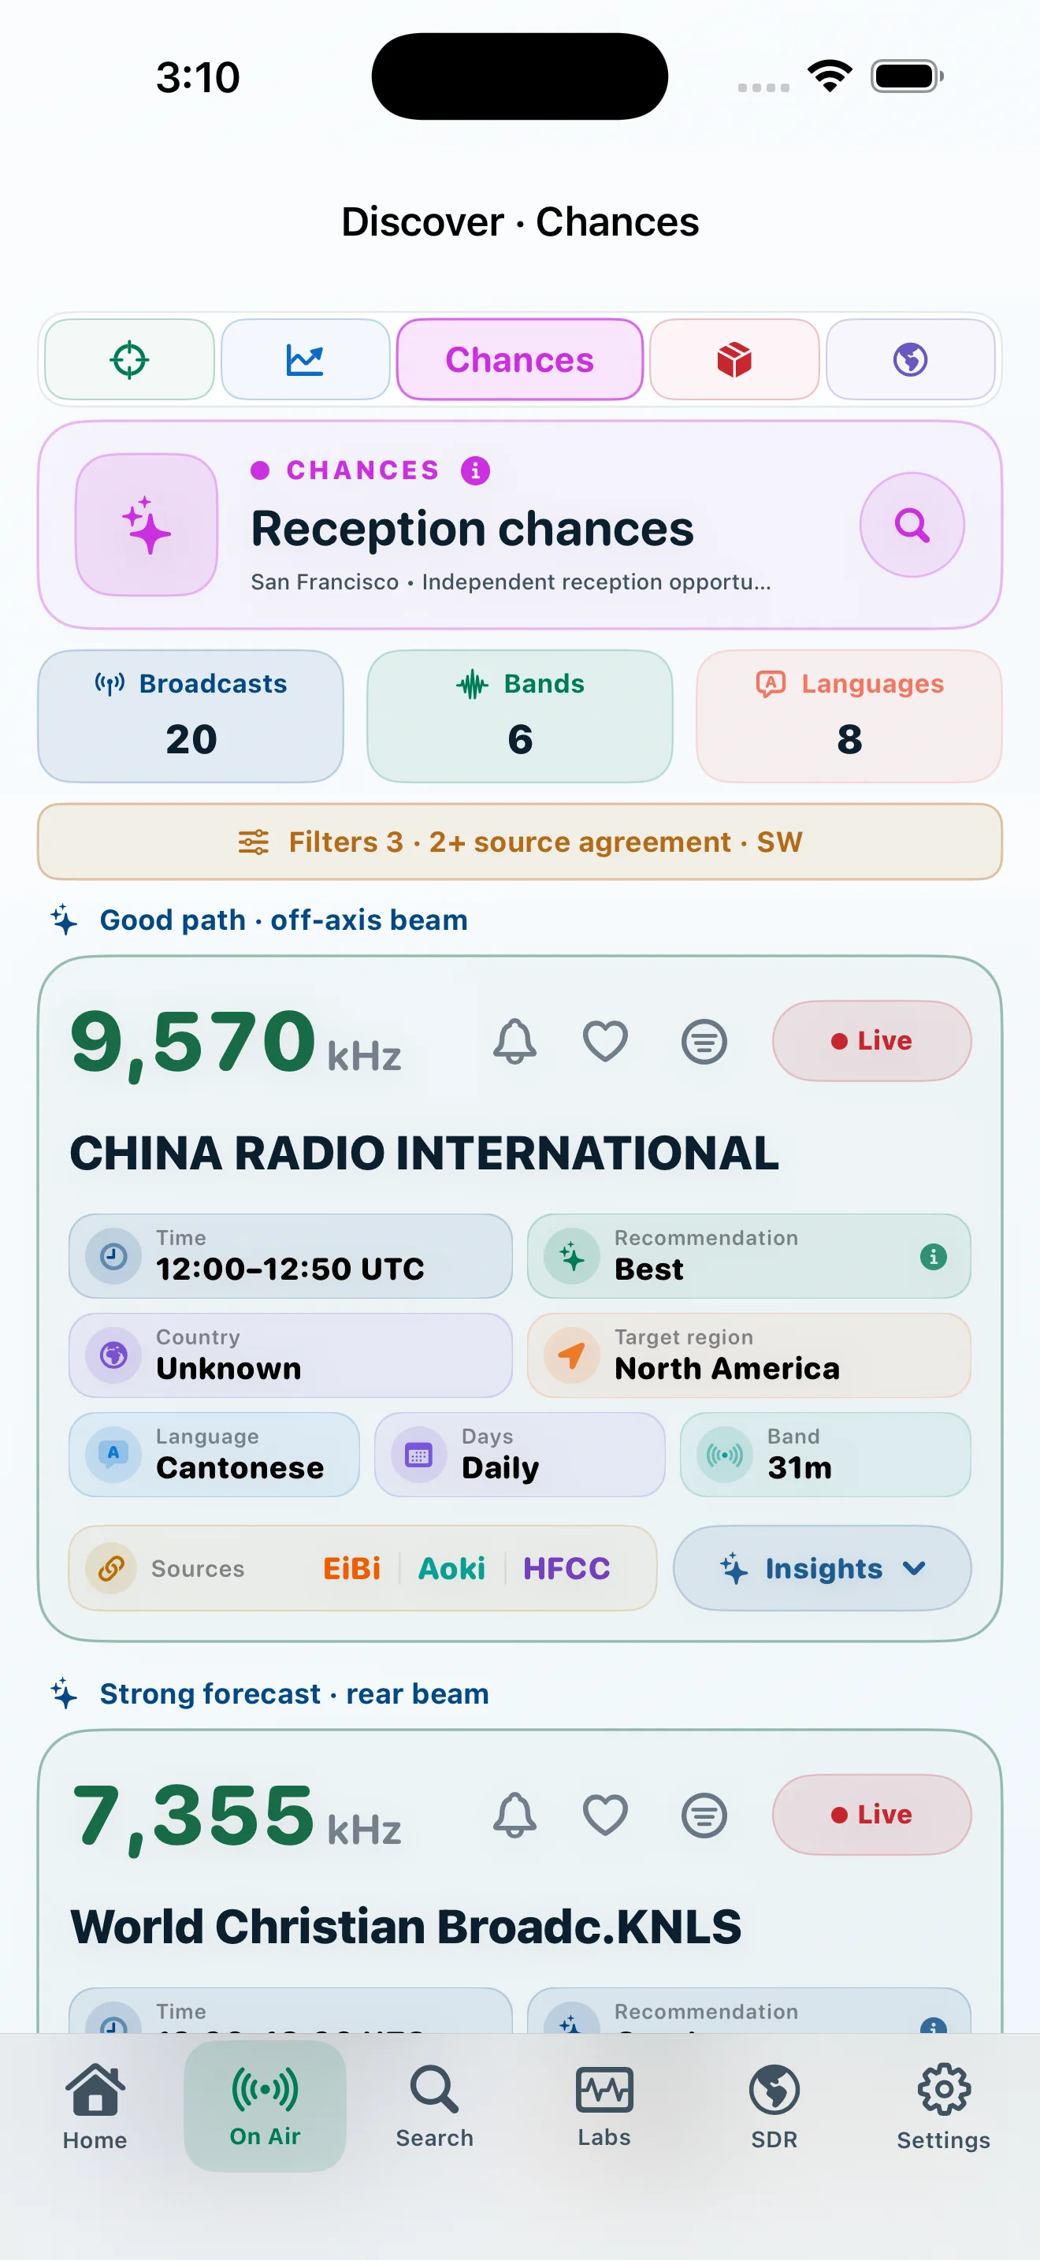Select CHINA RADIO INTERNATIONAL station name
Image resolution: width=1040 pixels, height=2260 pixels.
click(x=425, y=1153)
